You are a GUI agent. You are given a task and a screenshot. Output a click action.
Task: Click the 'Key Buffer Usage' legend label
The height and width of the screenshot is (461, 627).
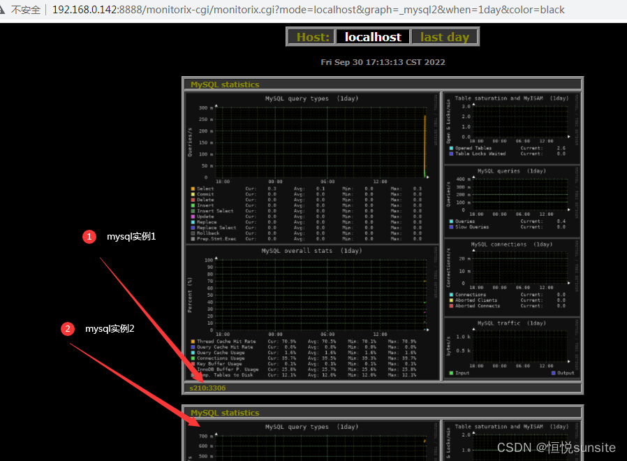[219, 364]
